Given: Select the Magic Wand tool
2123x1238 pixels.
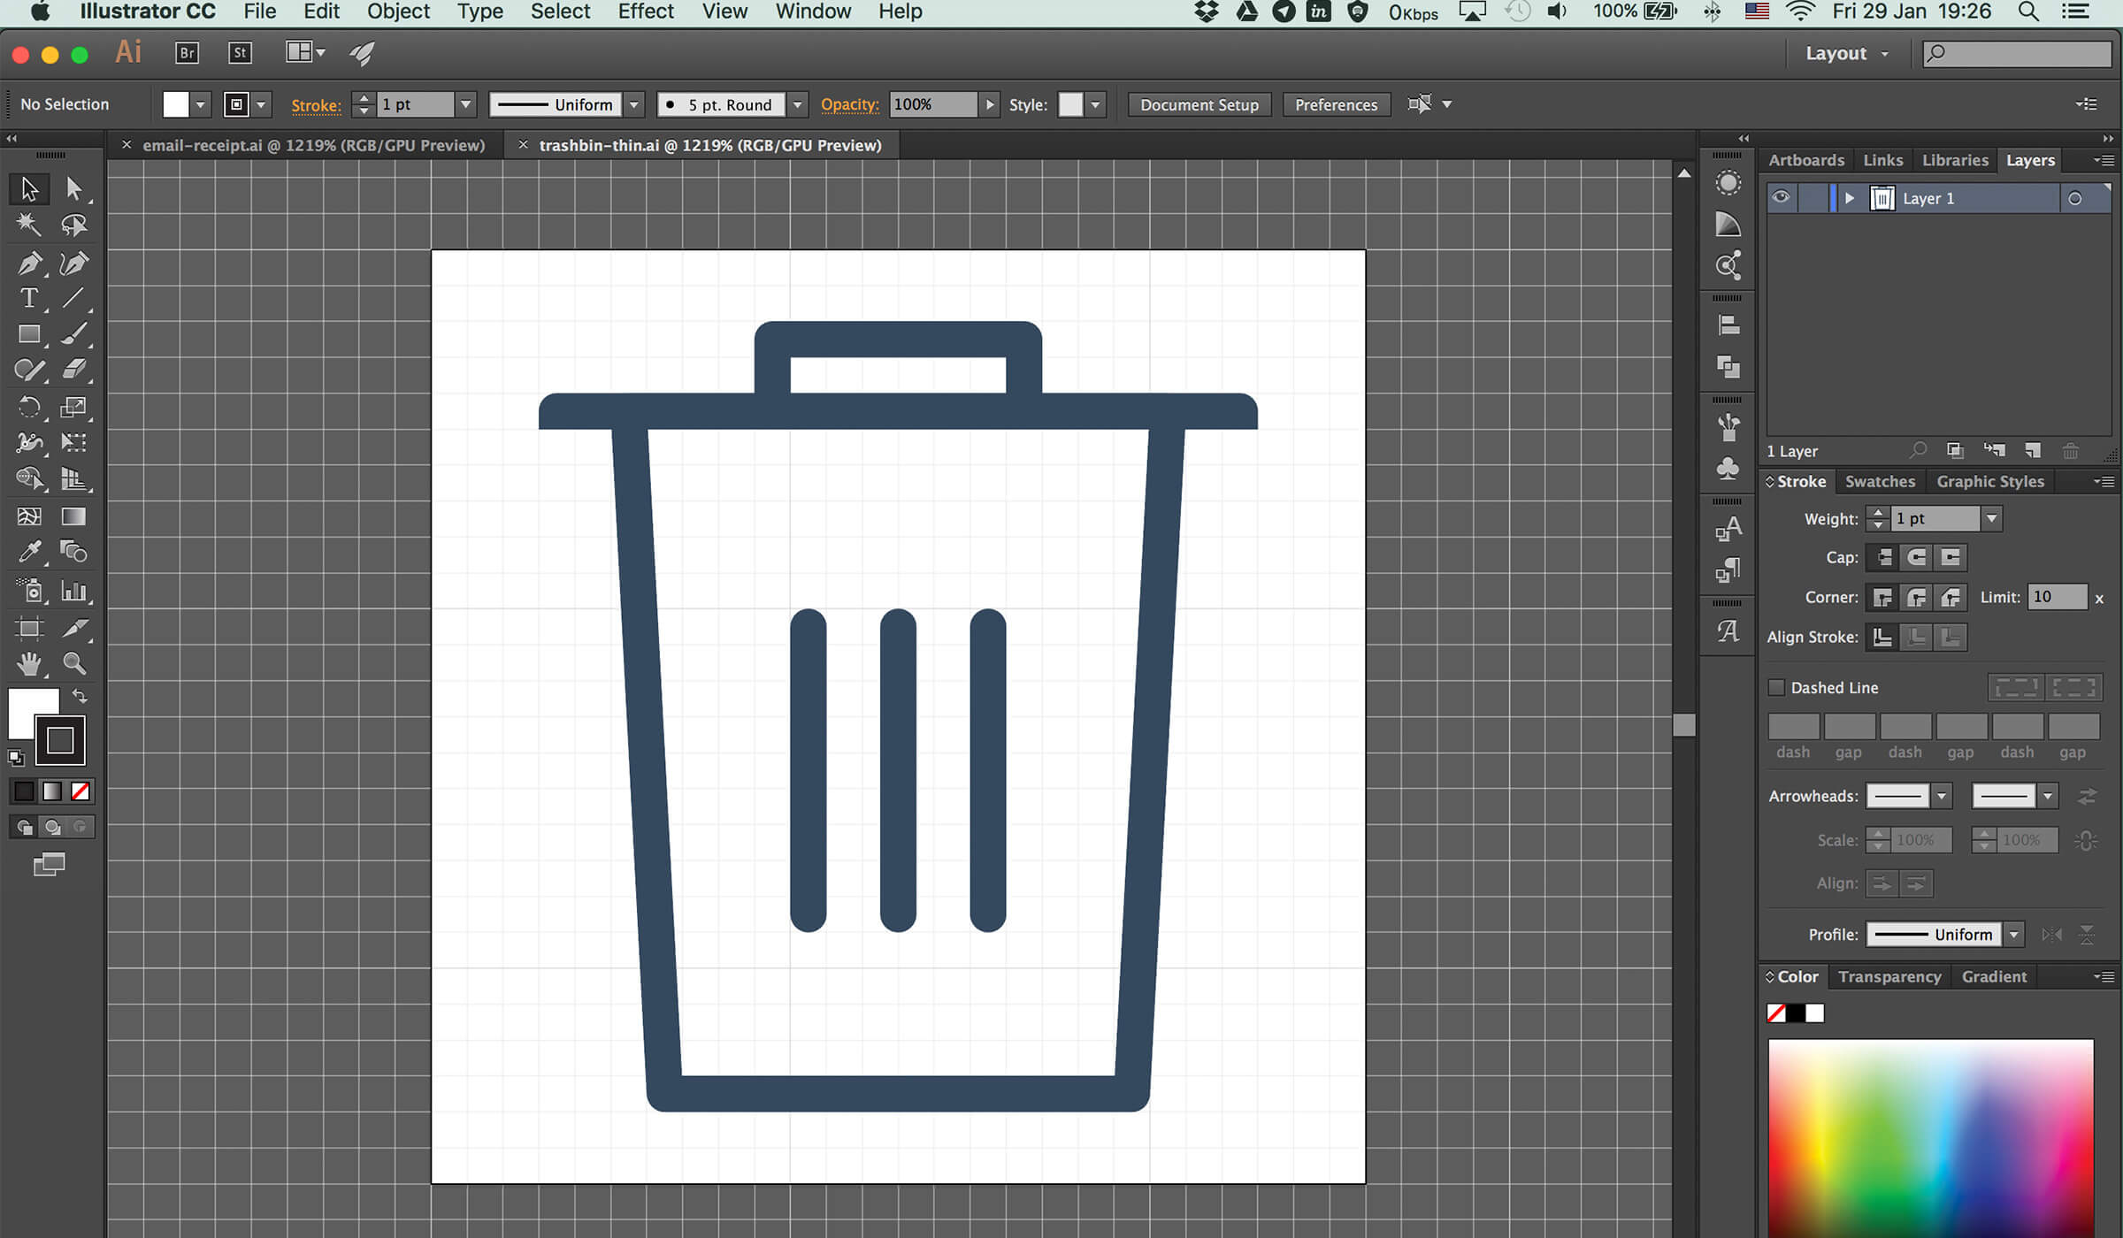Looking at the screenshot, I should 29,225.
